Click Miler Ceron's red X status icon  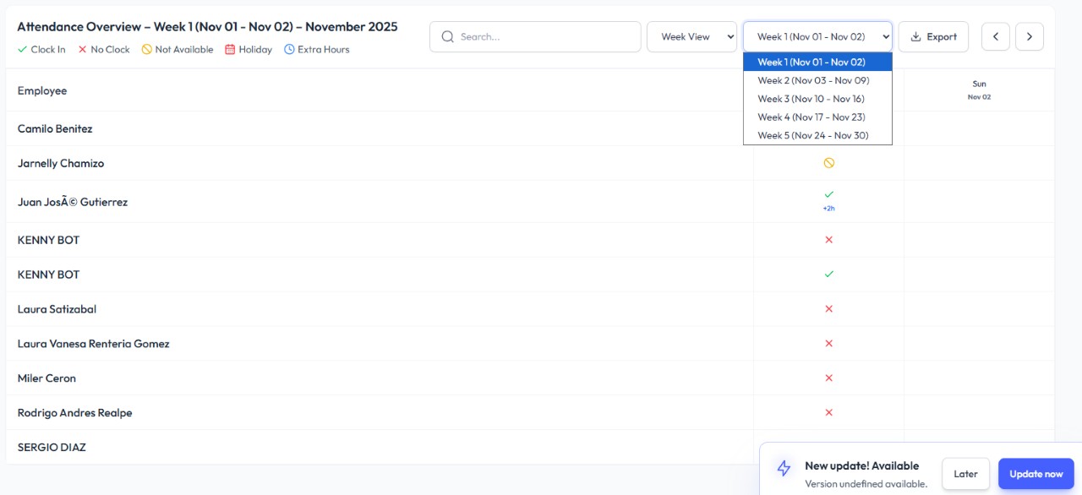828,378
